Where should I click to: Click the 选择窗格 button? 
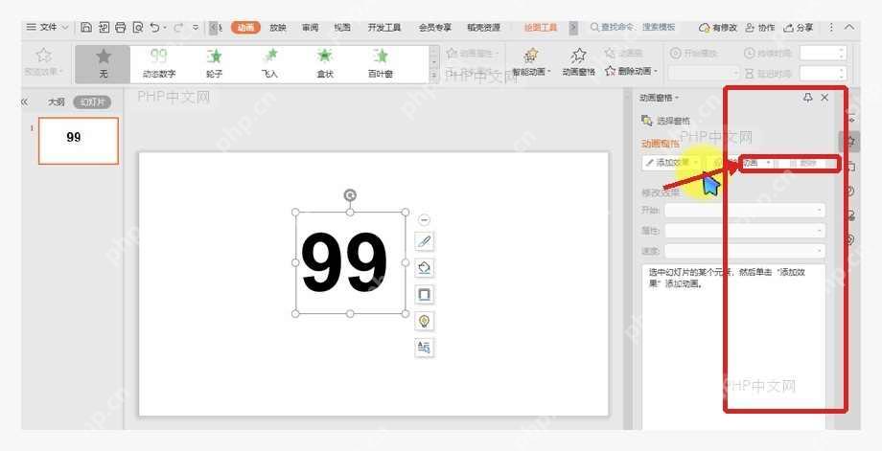tap(666, 121)
